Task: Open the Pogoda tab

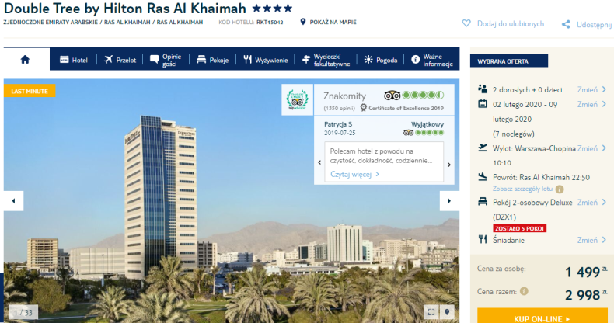Action: pos(381,60)
